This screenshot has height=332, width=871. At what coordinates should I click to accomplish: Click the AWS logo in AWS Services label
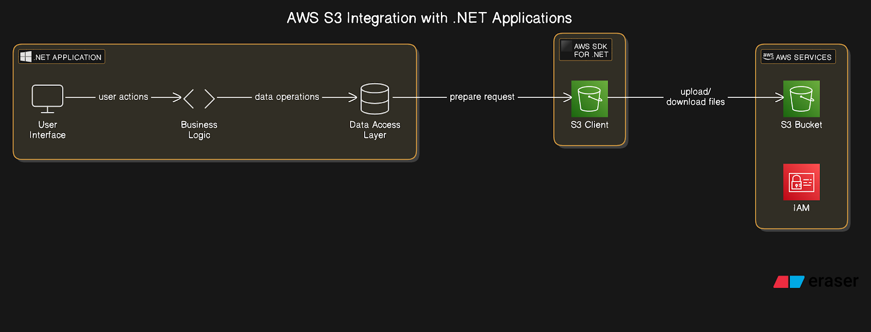tap(768, 57)
